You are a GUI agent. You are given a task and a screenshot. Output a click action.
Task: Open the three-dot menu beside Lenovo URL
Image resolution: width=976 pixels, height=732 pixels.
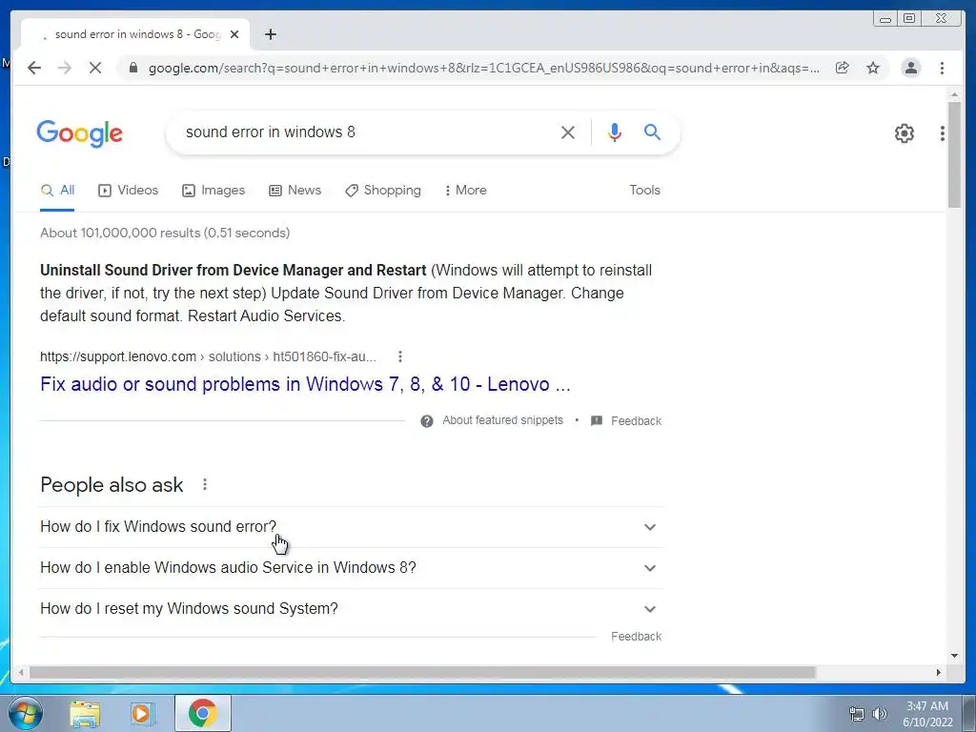[400, 356]
